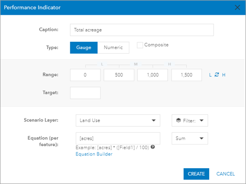Open the Scenario Layer Land Use dropdown
Viewport: 246px width, 184px height.
118,121
